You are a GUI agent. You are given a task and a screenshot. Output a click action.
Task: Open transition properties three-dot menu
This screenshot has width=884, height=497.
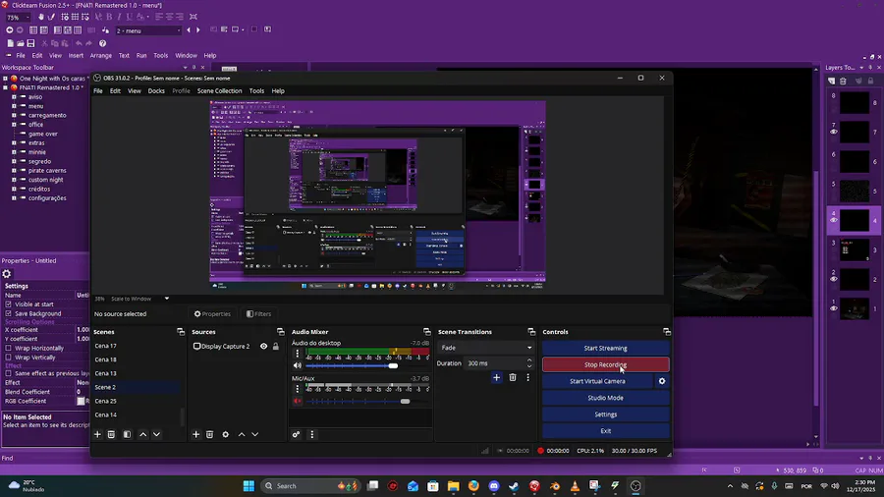(527, 377)
